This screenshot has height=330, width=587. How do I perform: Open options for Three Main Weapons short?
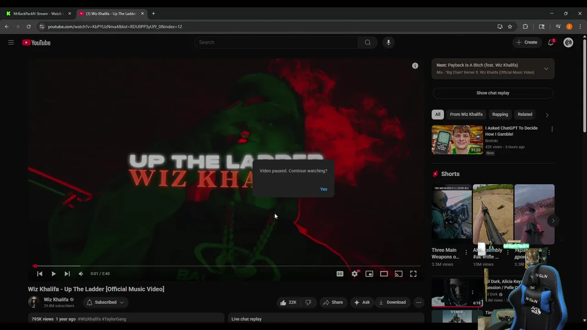(x=466, y=253)
